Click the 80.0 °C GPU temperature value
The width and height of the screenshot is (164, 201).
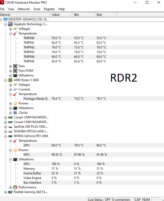tap(56, 145)
